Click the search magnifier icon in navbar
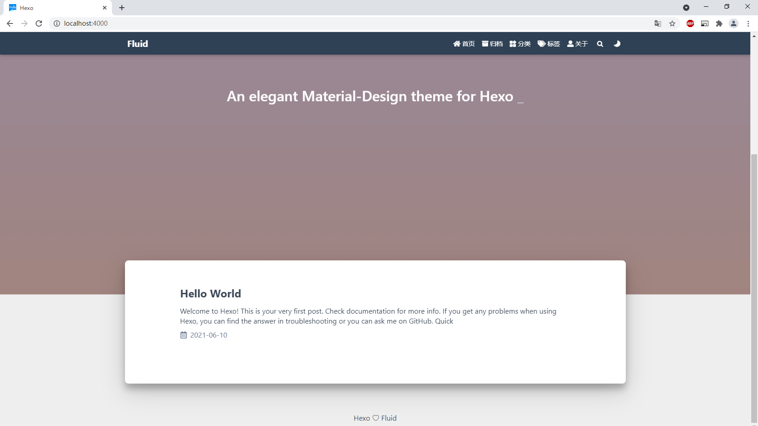Screen dimensions: 758x426 [600, 44]
